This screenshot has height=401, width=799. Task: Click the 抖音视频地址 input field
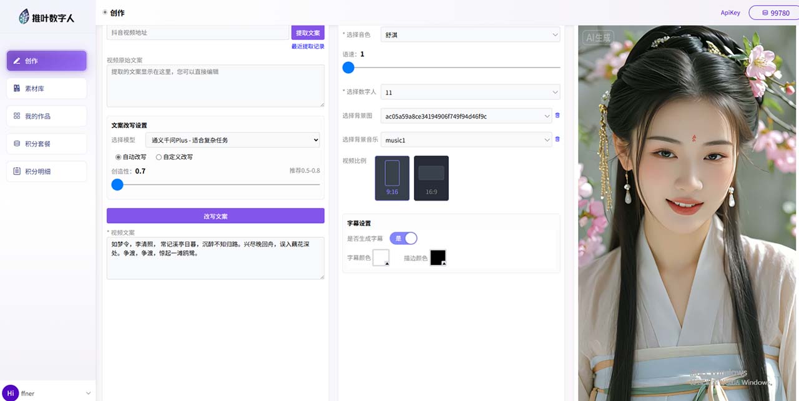pyautogui.click(x=199, y=33)
